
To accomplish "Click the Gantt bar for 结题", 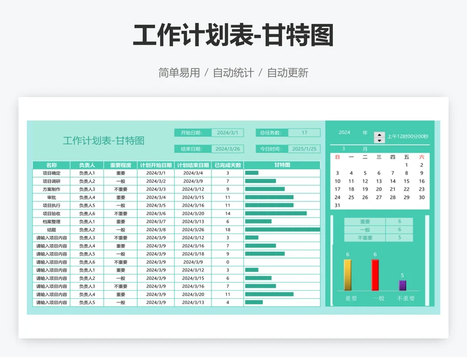I will (283, 229).
